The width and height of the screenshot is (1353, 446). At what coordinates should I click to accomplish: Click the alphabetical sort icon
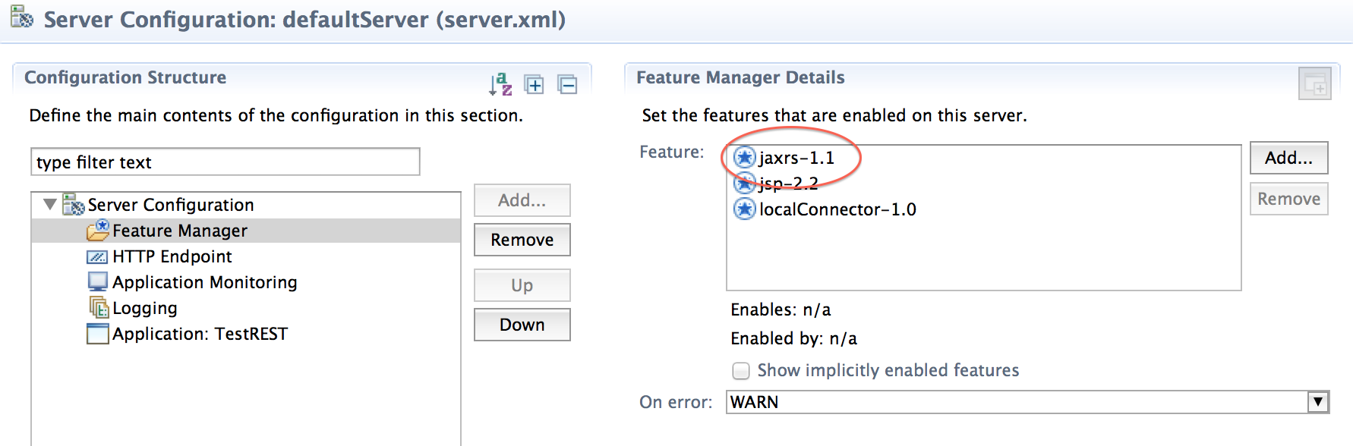500,84
